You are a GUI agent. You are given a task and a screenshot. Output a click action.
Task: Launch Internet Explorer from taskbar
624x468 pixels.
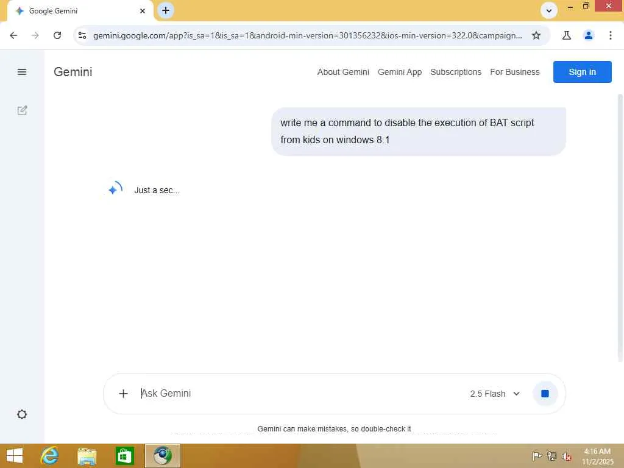[x=49, y=456]
